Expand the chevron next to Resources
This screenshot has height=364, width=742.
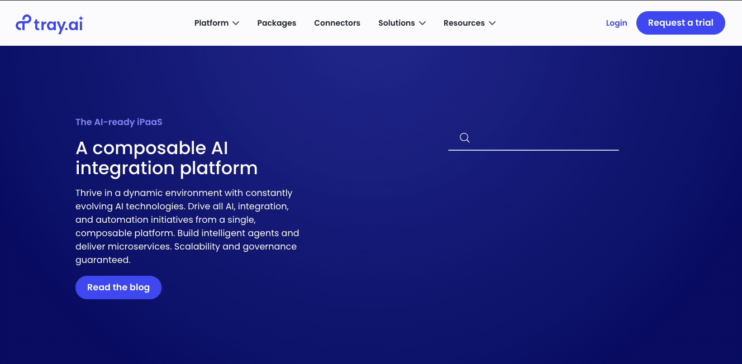coord(492,23)
